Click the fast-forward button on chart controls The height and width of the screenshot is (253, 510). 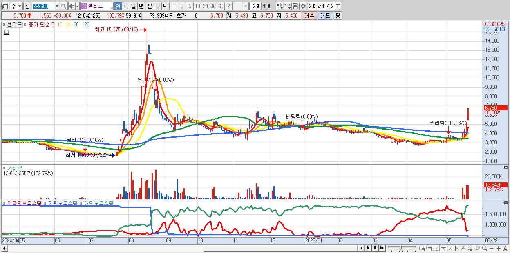(382, 248)
